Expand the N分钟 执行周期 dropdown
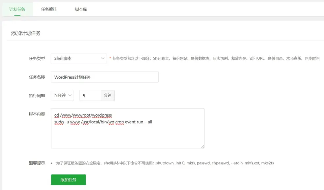The image size is (324, 190). coord(62,95)
